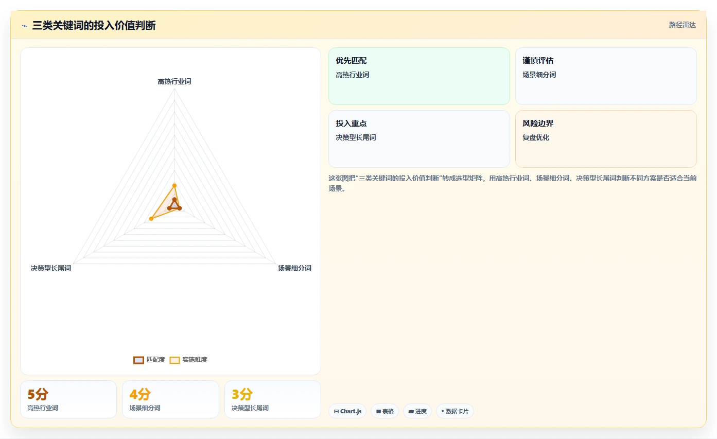
Task: Click the 3分 决策型长尾词 score card
Action: click(273, 399)
